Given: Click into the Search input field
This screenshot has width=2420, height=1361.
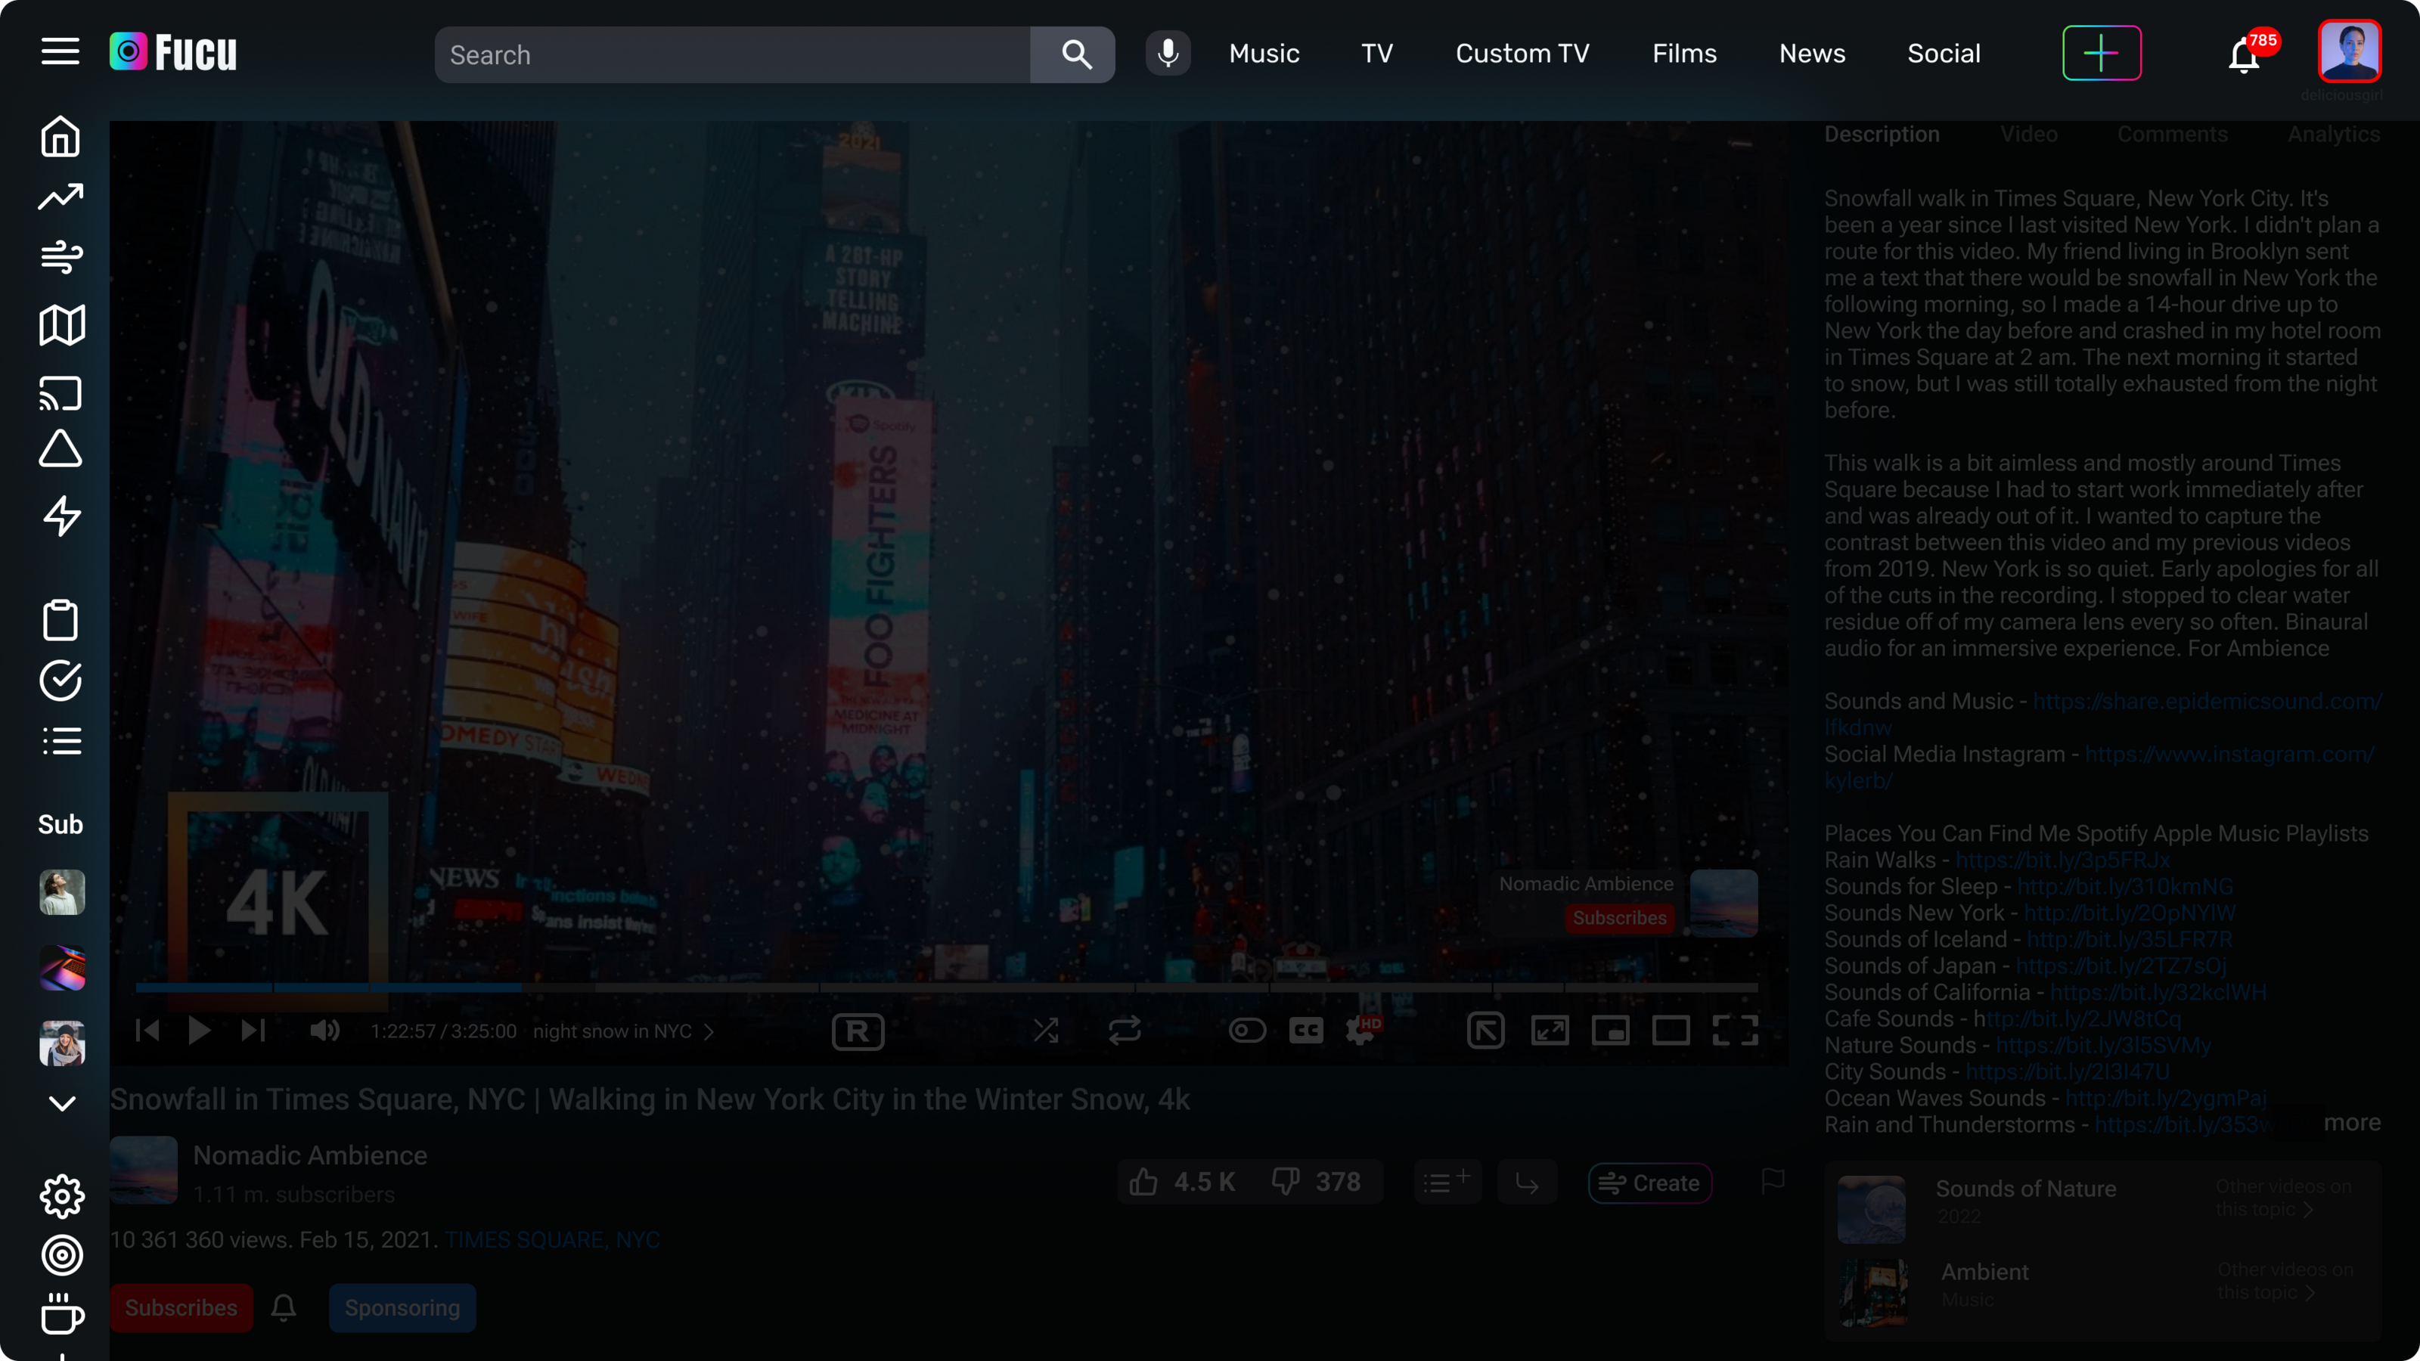Looking at the screenshot, I should point(733,54).
